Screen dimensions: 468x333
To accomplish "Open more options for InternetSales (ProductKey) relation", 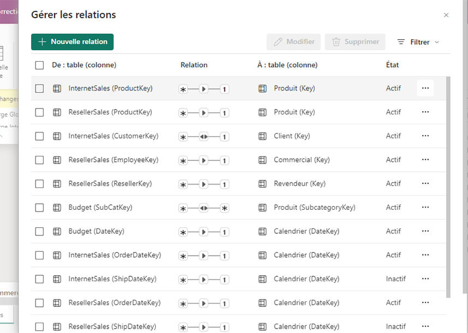I will pyautogui.click(x=425, y=88).
